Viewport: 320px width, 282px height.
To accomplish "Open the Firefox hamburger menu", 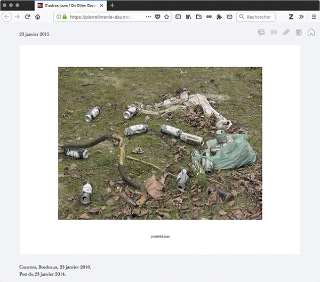I will [x=314, y=17].
